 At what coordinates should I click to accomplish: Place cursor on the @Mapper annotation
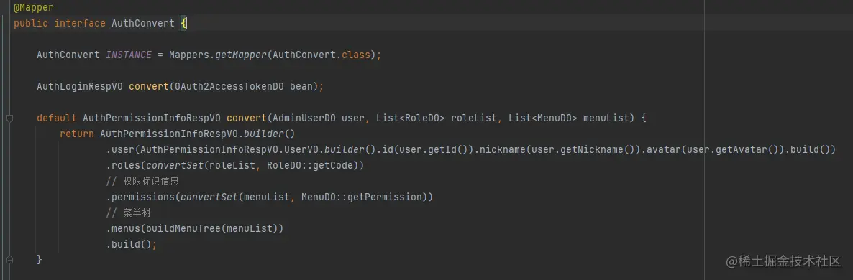[33, 8]
